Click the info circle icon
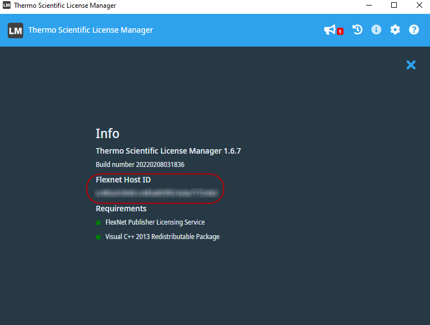Screen dimensions: 430x325 coord(376,30)
